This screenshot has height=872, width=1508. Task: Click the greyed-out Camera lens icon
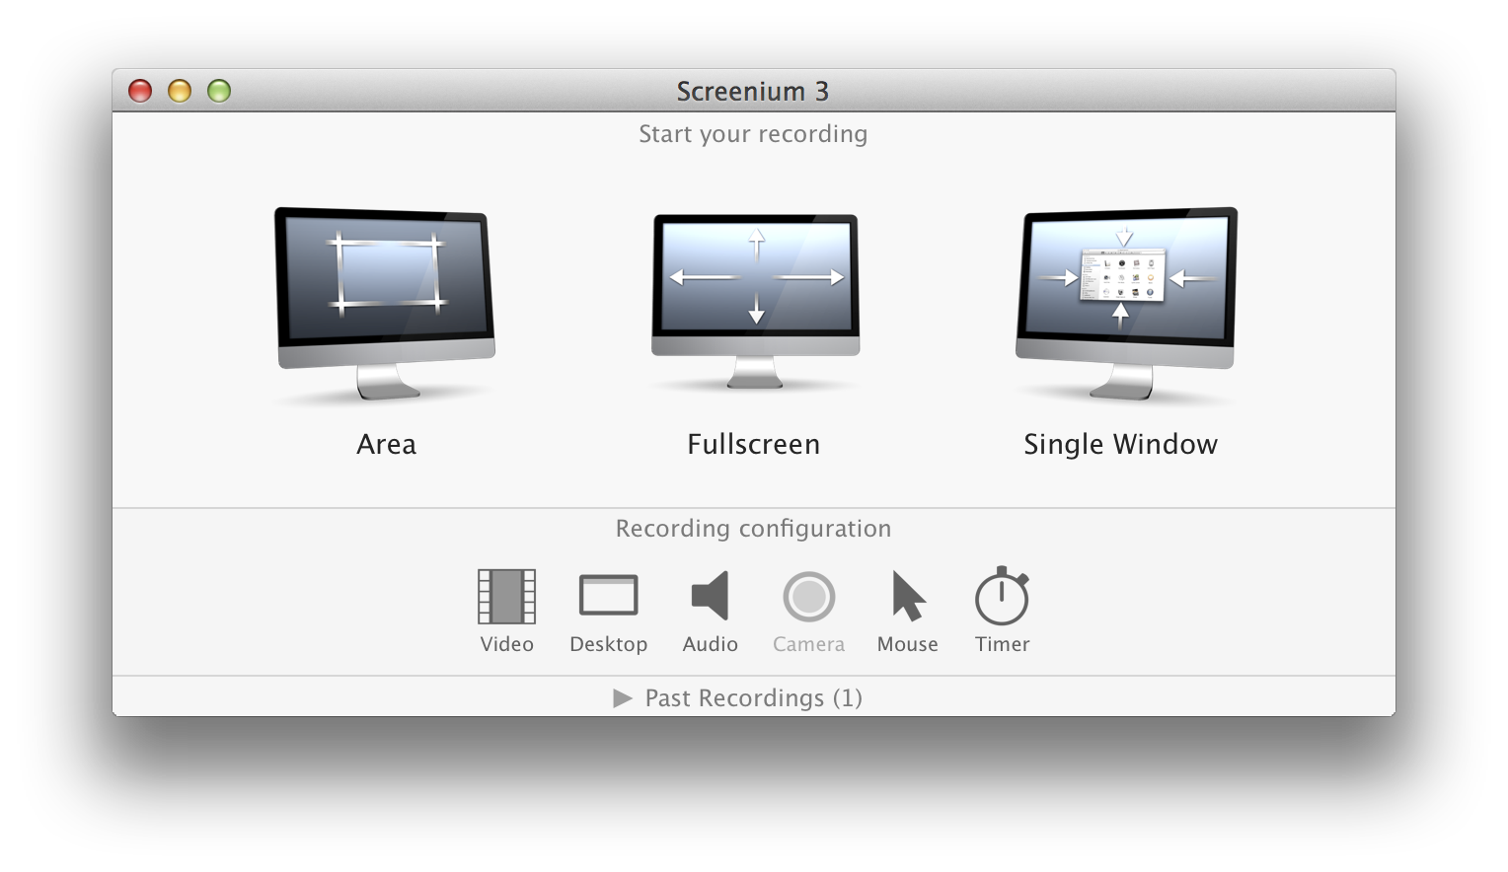[x=808, y=597]
